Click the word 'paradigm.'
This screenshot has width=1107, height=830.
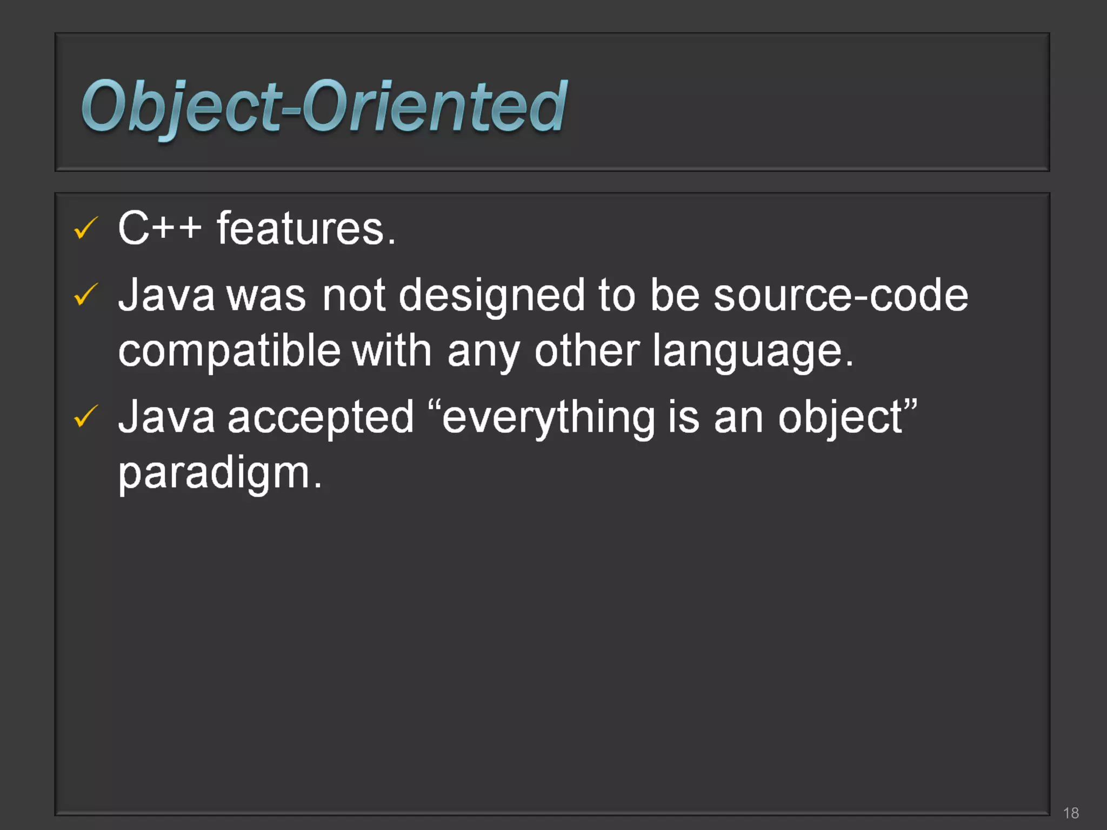click(x=220, y=474)
